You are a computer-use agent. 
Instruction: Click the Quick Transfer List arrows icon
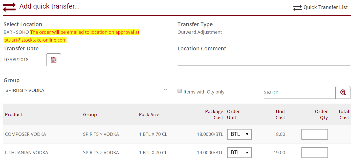tap(297, 8)
